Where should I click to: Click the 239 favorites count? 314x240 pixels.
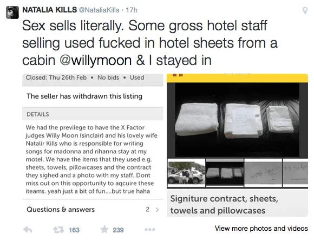click(118, 230)
